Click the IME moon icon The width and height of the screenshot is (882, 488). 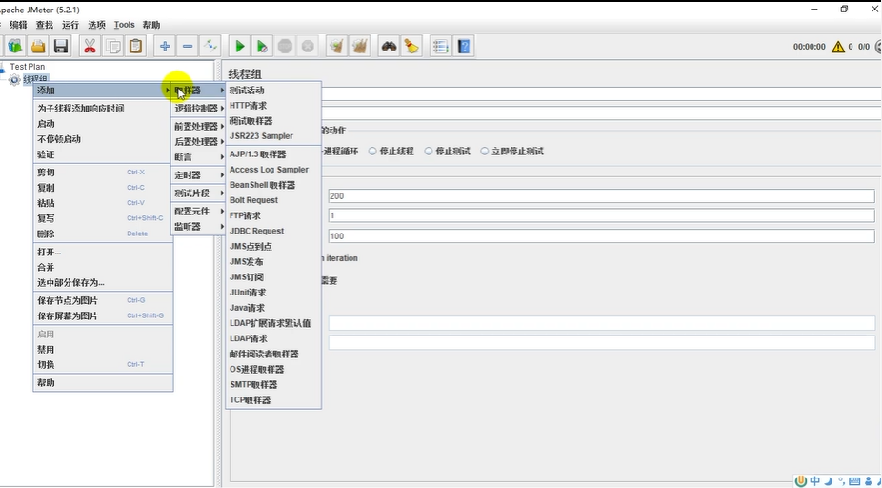[x=828, y=481]
